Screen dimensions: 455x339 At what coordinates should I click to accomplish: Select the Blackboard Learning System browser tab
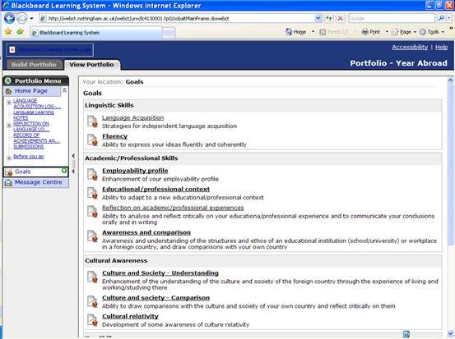[x=96, y=33]
